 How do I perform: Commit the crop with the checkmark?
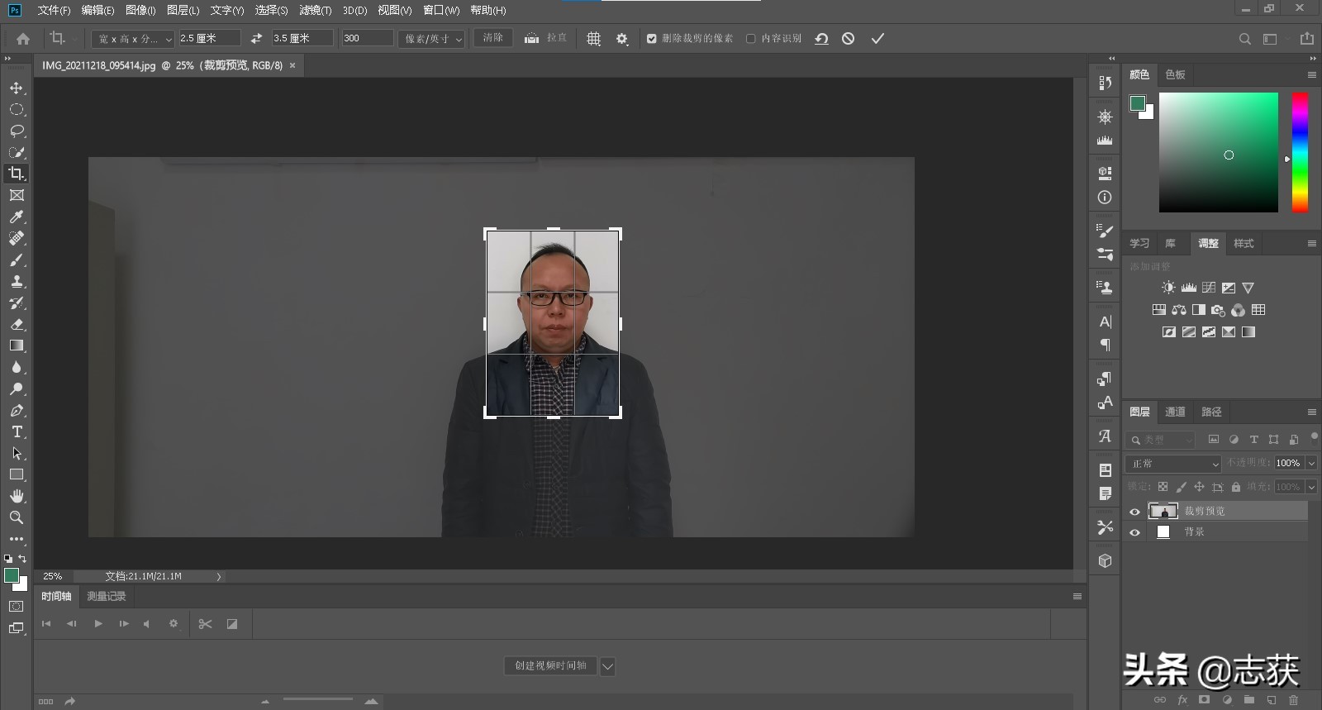tap(877, 39)
